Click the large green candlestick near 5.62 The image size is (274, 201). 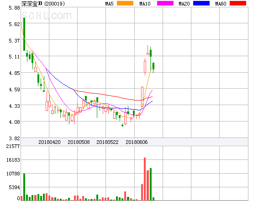click(x=24, y=34)
